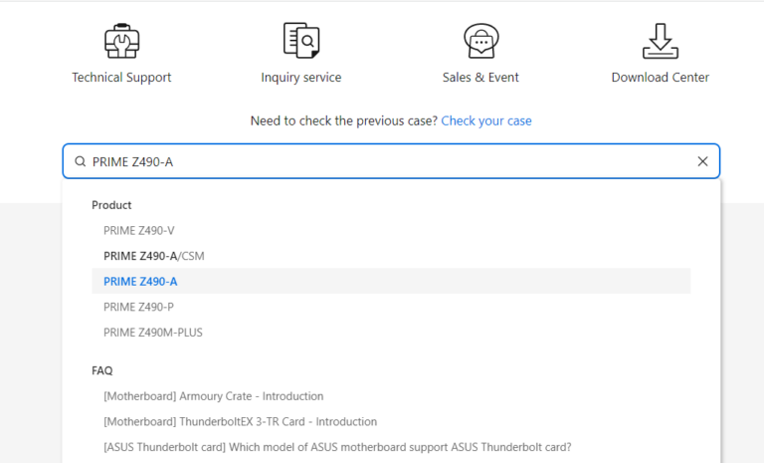Choose PRIME Z490M-PLUS product suggestion

[153, 333]
